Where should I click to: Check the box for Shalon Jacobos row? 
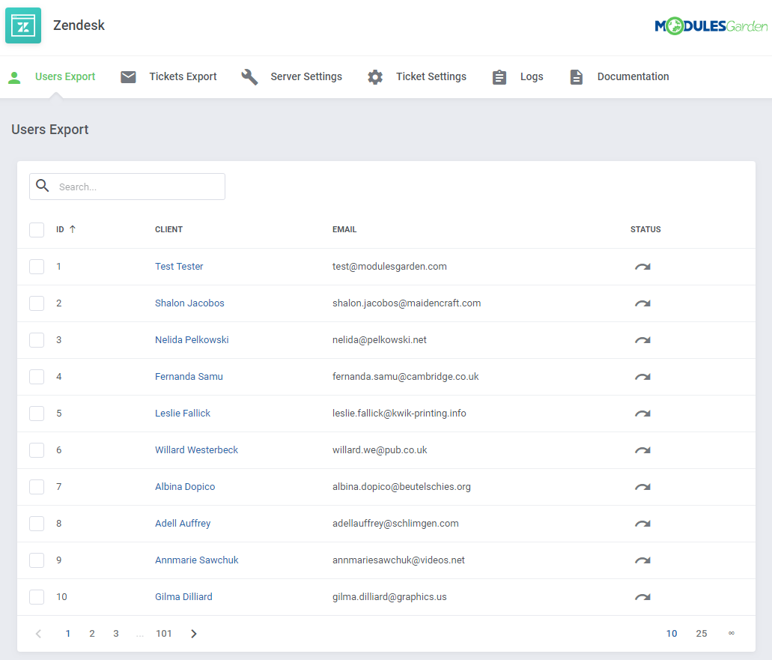pyautogui.click(x=37, y=303)
